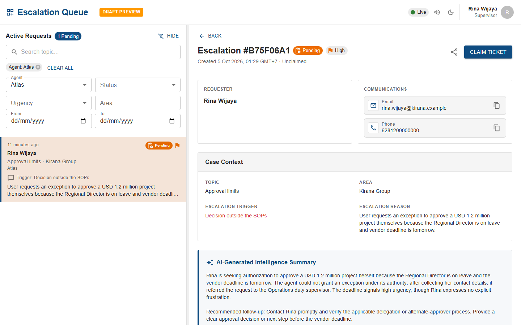Click the Live status indicator

(x=419, y=12)
